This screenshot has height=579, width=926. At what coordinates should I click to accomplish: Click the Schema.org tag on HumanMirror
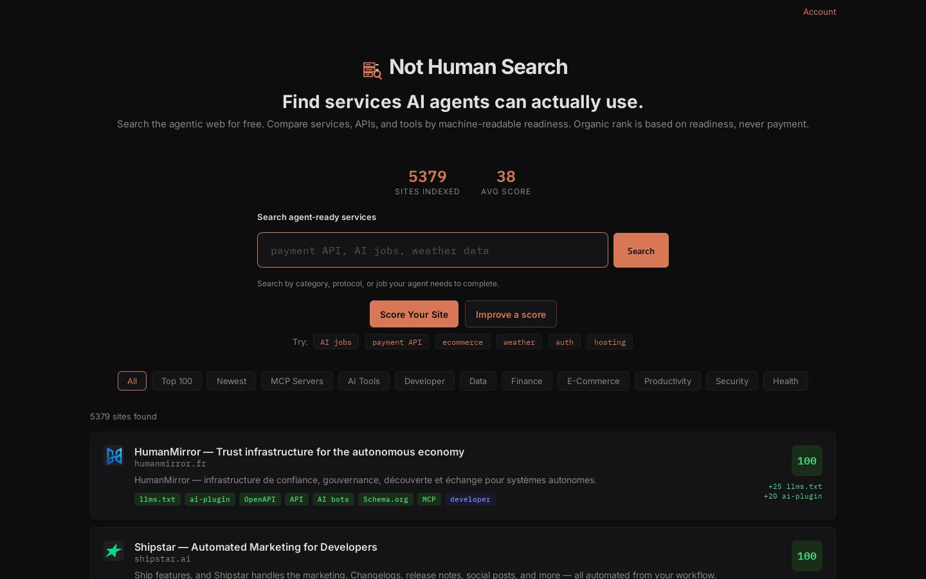(385, 499)
